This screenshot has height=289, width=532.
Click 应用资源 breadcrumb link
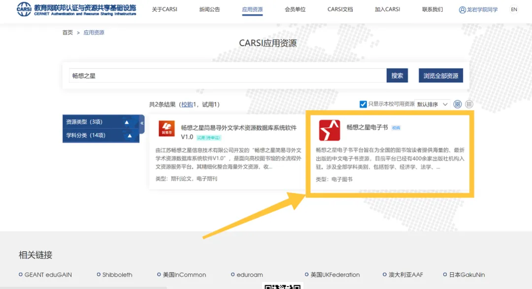point(94,32)
